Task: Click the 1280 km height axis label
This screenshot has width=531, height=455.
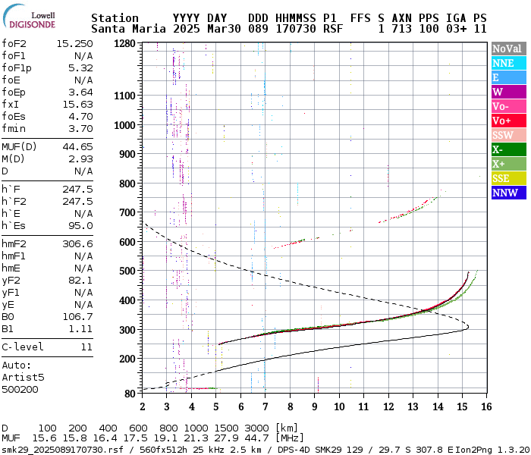Action: coord(124,44)
